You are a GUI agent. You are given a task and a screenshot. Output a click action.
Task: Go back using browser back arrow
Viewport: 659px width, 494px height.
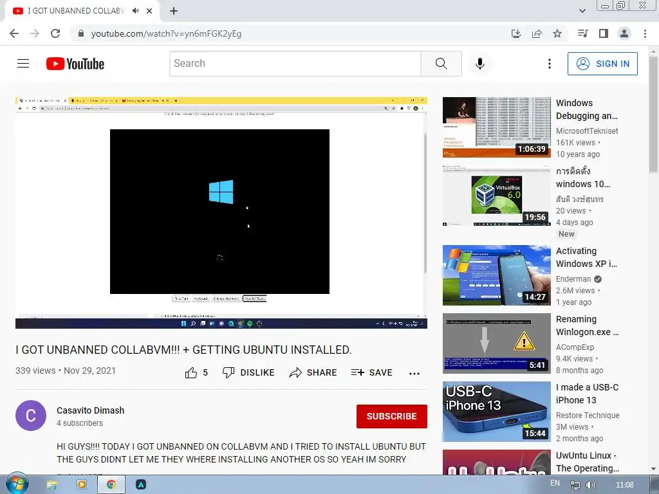pos(14,33)
